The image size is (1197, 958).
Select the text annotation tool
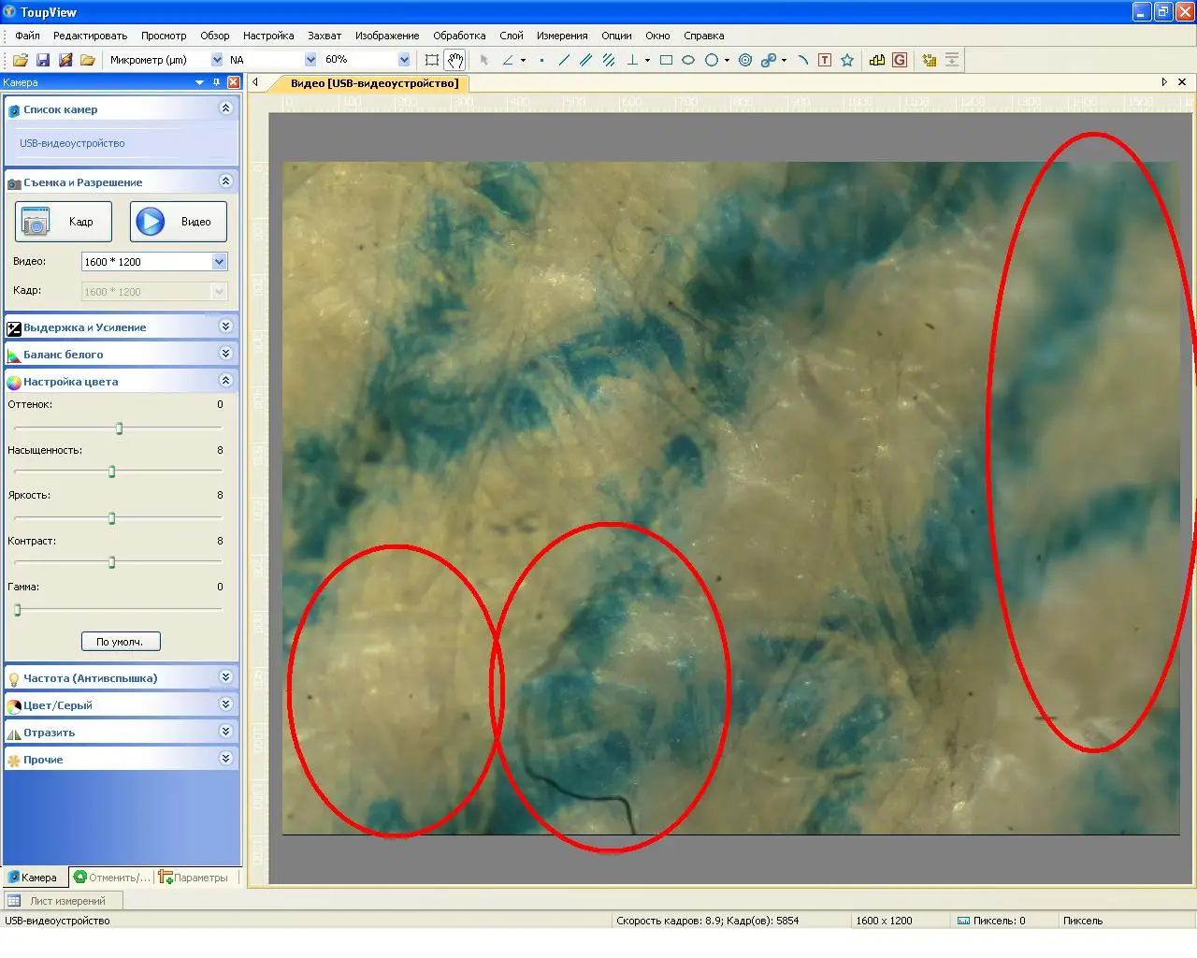(825, 60)
